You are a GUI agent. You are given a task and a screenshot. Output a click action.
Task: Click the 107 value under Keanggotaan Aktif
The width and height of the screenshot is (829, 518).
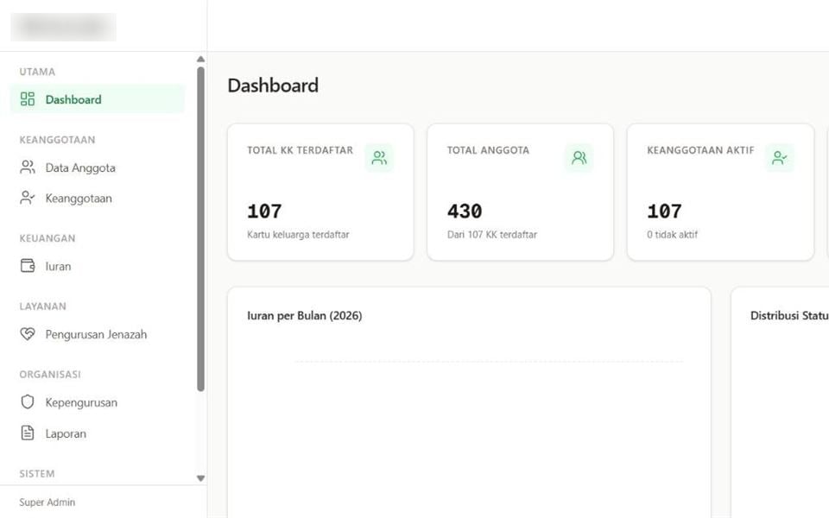pos(665,212)
